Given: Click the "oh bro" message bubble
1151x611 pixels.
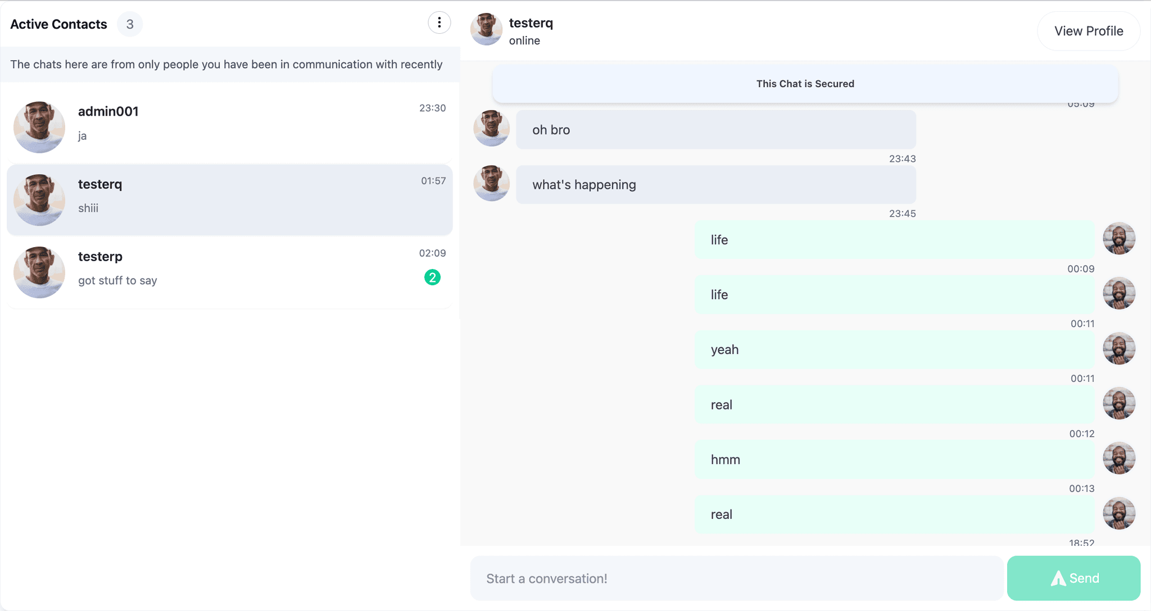Looking at the screenshot, I should pyautogui.click(x=715, y=130).
